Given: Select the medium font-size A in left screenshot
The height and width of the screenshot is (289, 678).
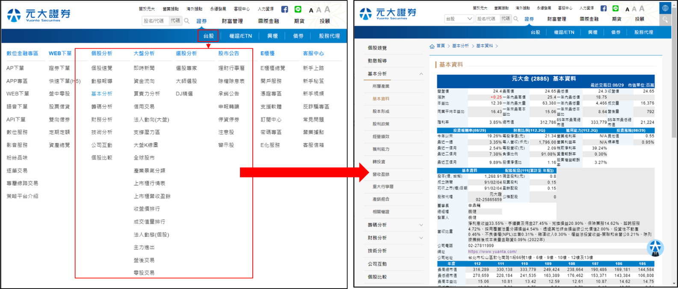Looking at the screenshot, I should point(319,10).
